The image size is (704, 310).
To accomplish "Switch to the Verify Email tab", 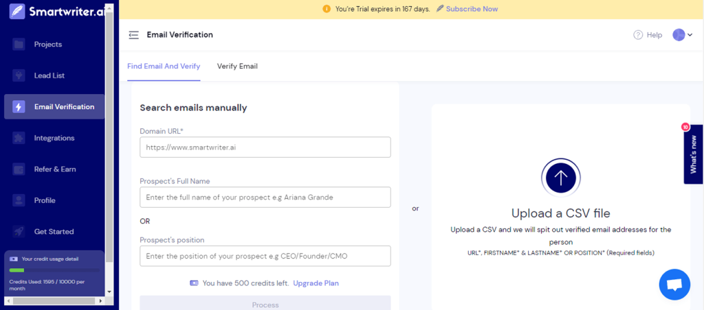I will point(237,67).
